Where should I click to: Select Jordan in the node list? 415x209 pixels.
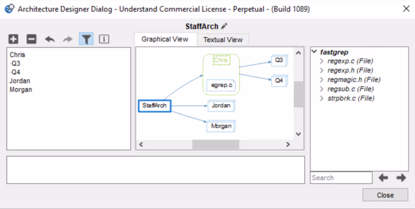[x=20, y=81]
